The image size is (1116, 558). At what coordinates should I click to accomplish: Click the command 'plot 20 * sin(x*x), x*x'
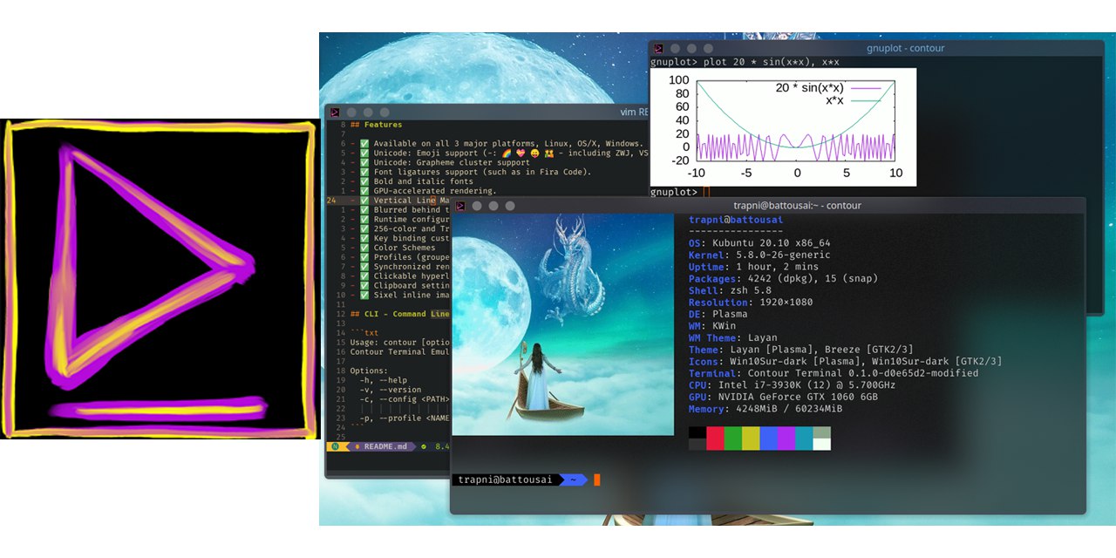tap(772, 61)
